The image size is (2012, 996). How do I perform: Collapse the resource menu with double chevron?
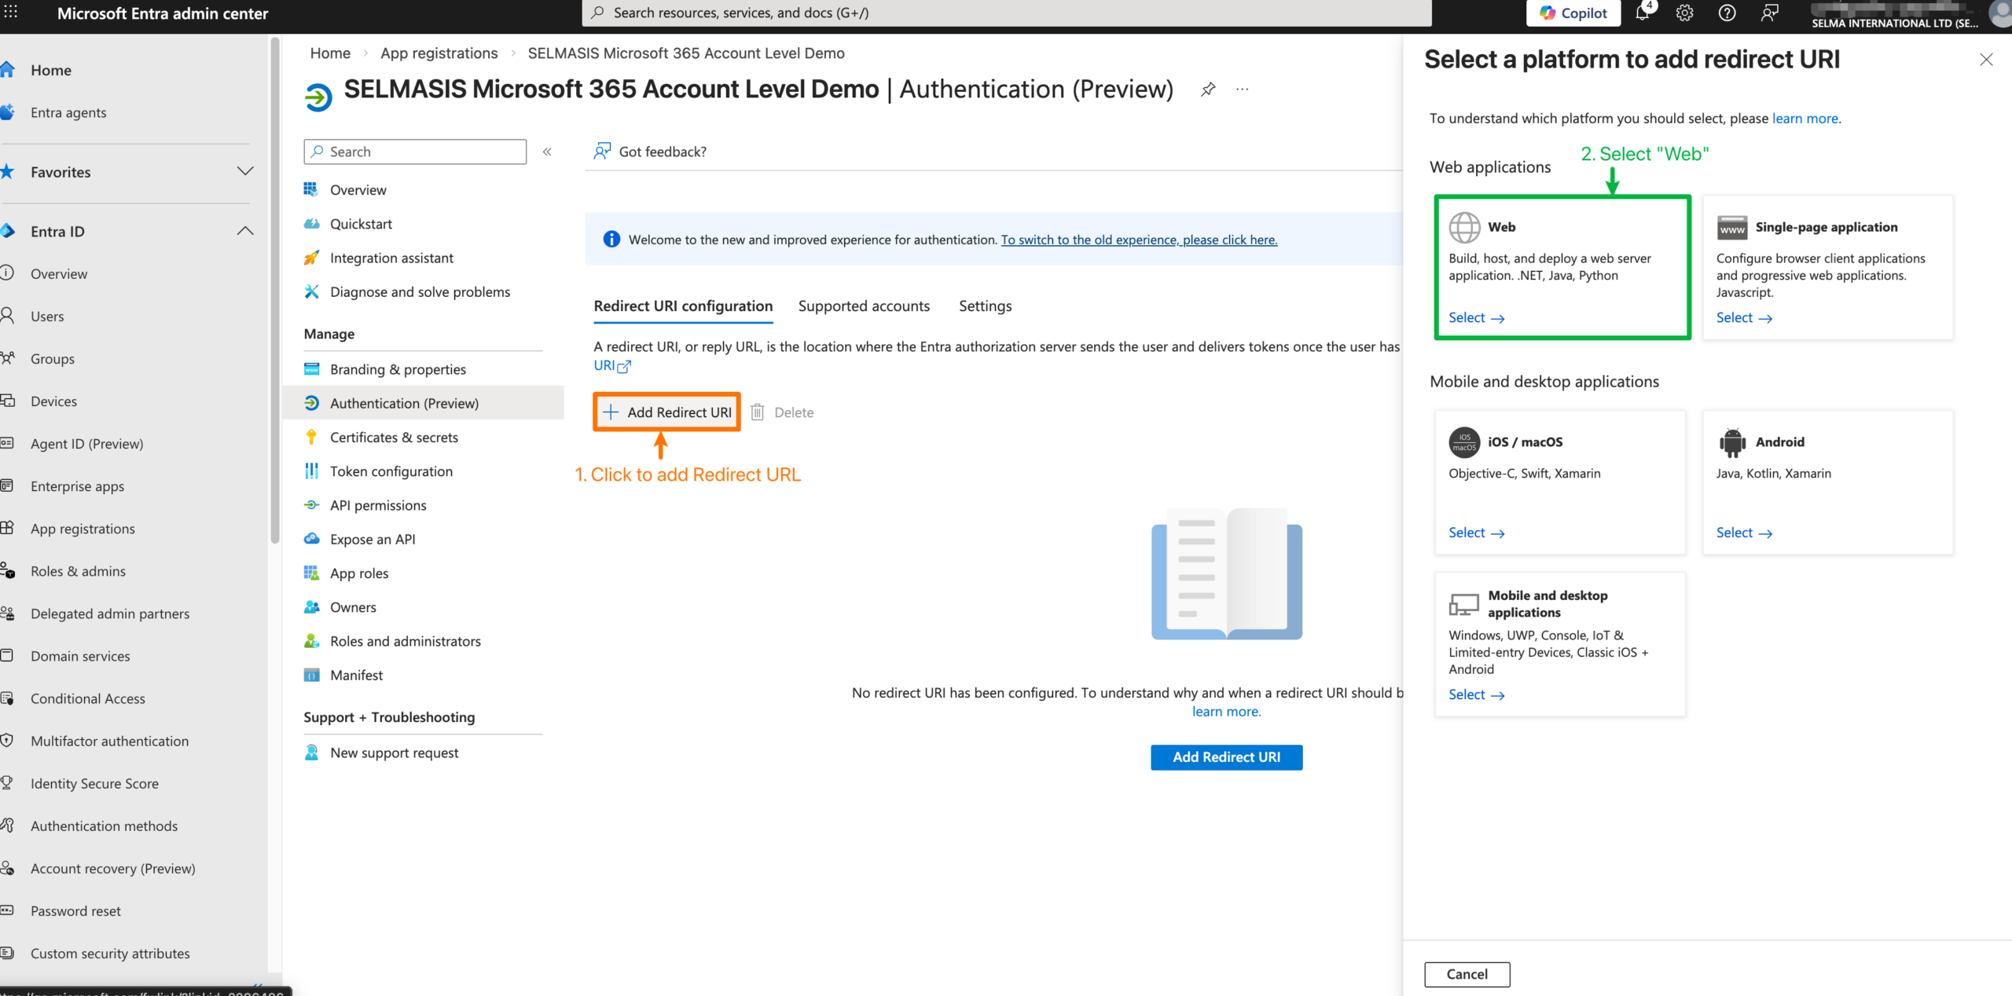tap(547, 152)
